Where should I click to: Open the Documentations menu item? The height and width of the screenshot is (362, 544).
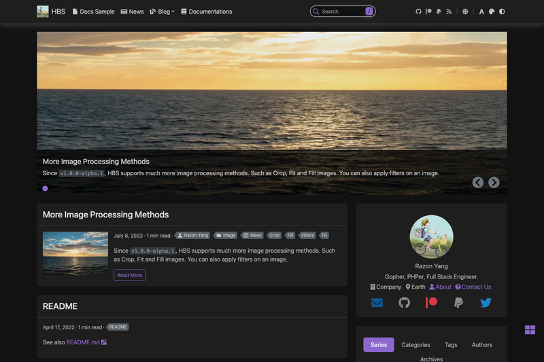(x=207, y=12)
